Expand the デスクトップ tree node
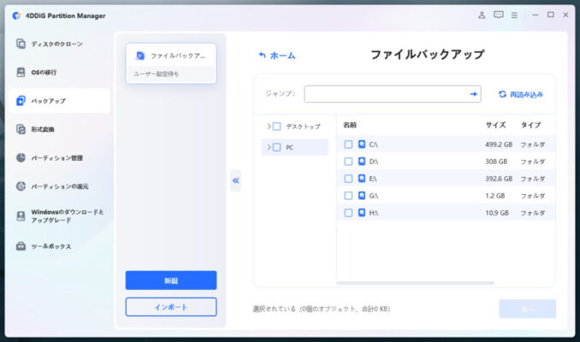The image size is (580, 342). [x=269, y=127]
